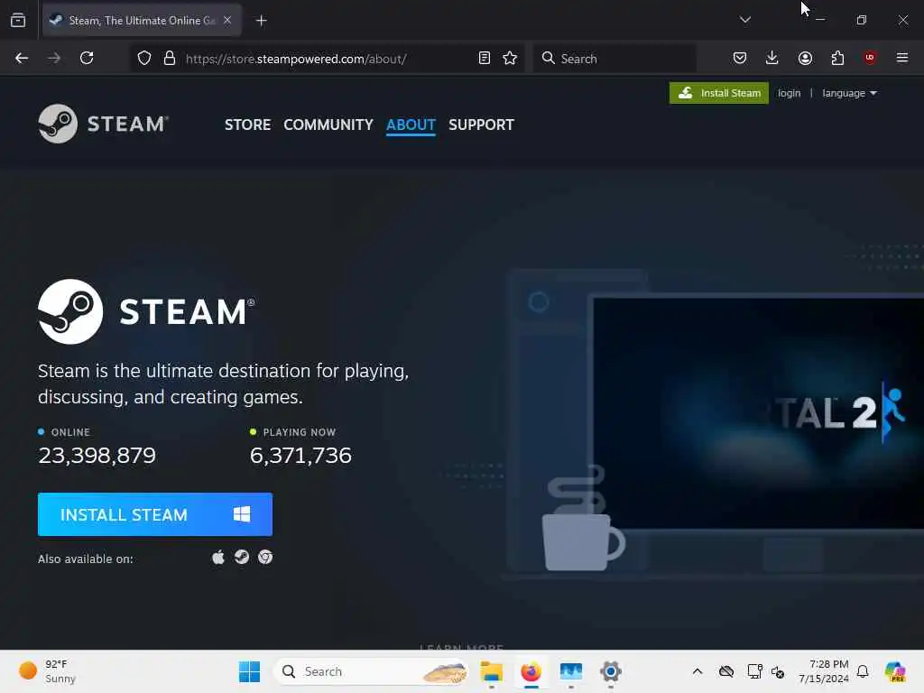This screenshot has height=693, width=924.
Task: Click the green Install Steam button
Action: 719,93
